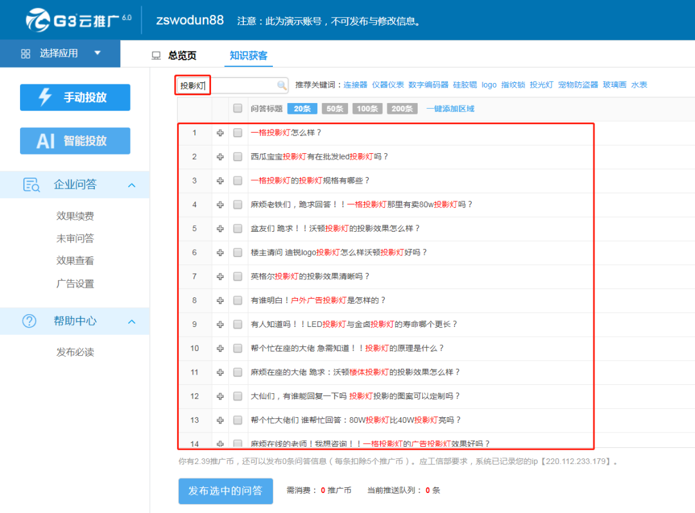Check the box for row 12 图案可以定制
Image resolution: width=695 pixels, height=513 pixels.
(237, 396)
